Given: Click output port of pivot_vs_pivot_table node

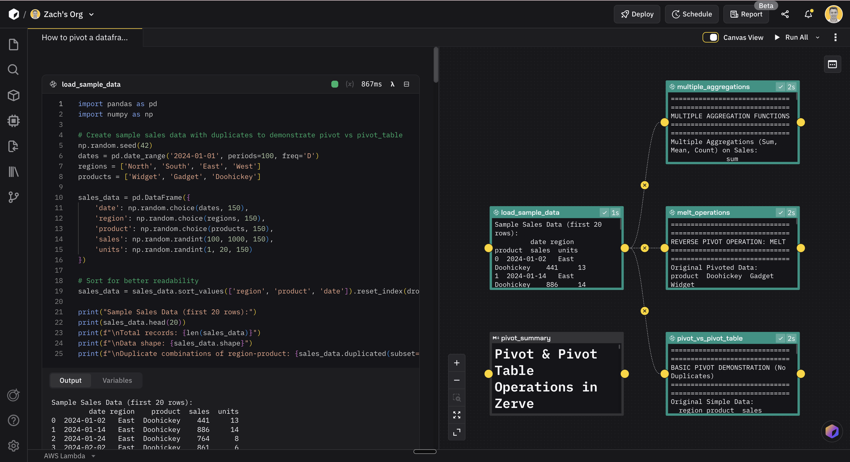Looking at the screenshot, I should pos(801,374).
